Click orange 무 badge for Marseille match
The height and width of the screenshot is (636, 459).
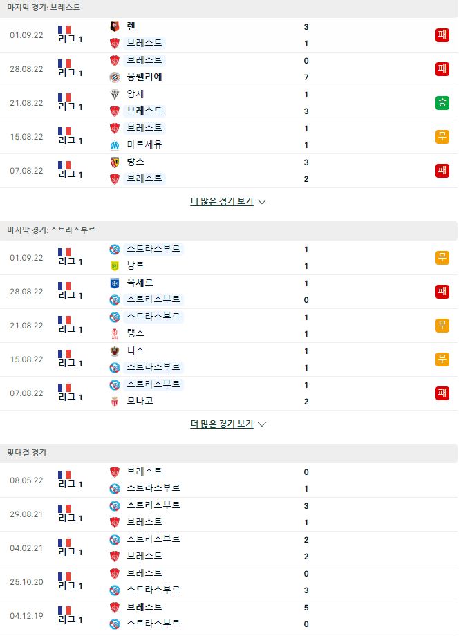click(442, 137)
